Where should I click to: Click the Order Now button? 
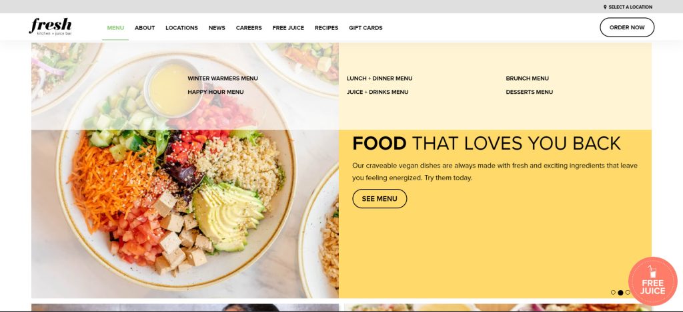pyautogui.click(x=627, y=27)
